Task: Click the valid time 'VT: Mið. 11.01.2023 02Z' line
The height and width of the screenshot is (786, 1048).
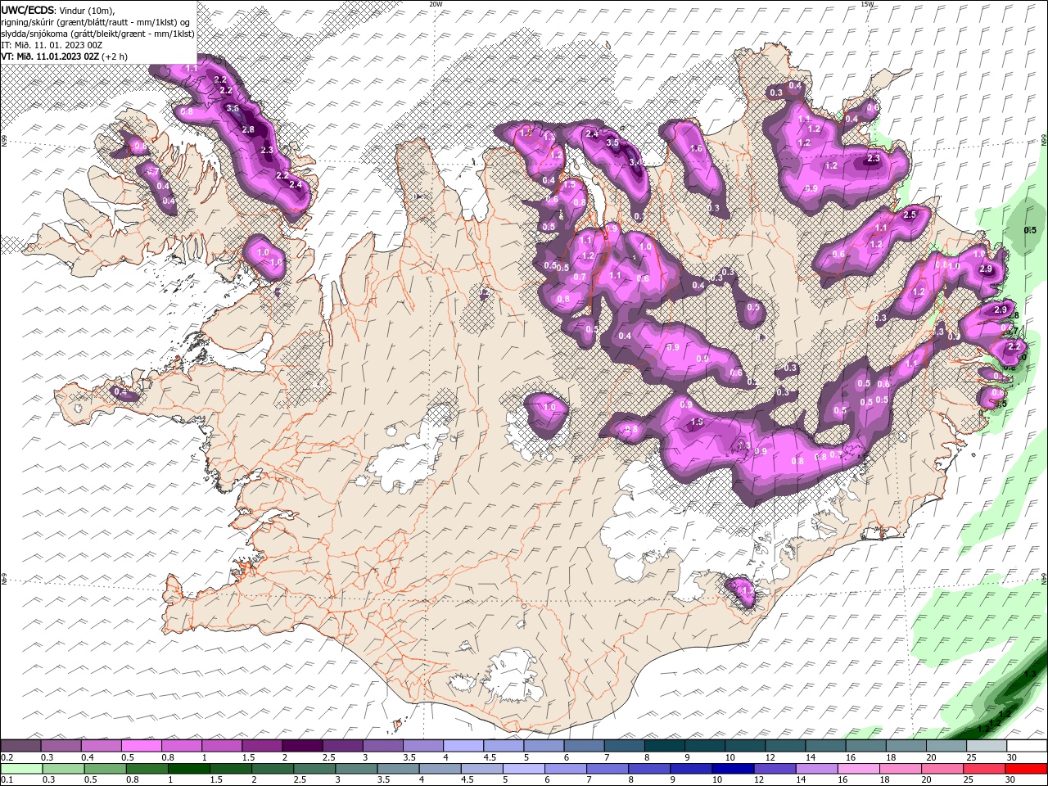Action: click(x=50, y=56)
